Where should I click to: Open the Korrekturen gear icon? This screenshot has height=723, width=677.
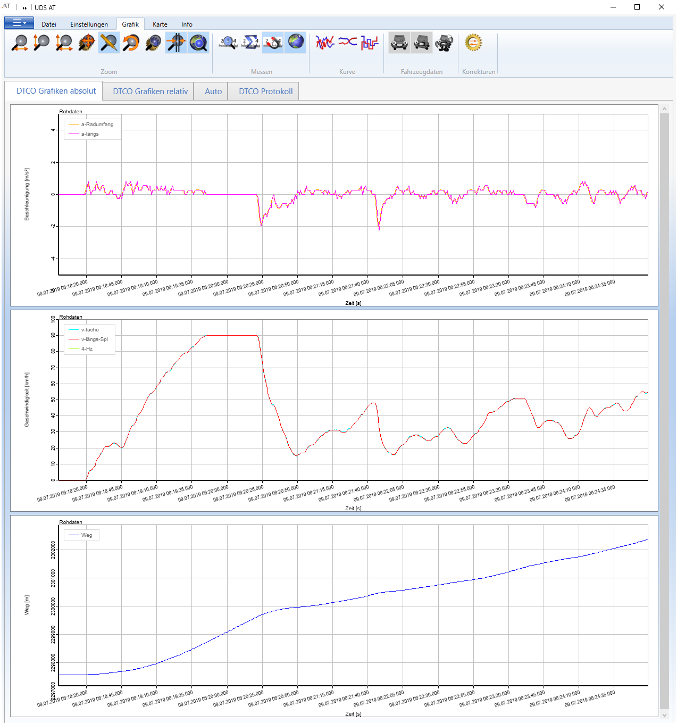(473, 43)
